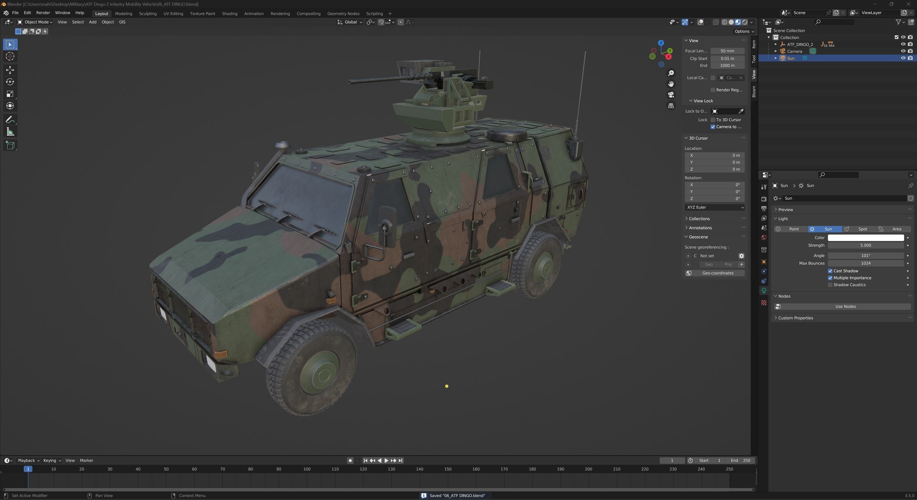Screen dimensions: 917x500
Task: Click the timeline End frame field
Action: [740, 460]
